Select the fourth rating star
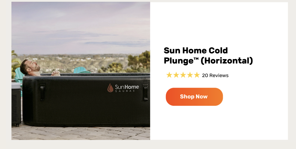 point(190,75)
